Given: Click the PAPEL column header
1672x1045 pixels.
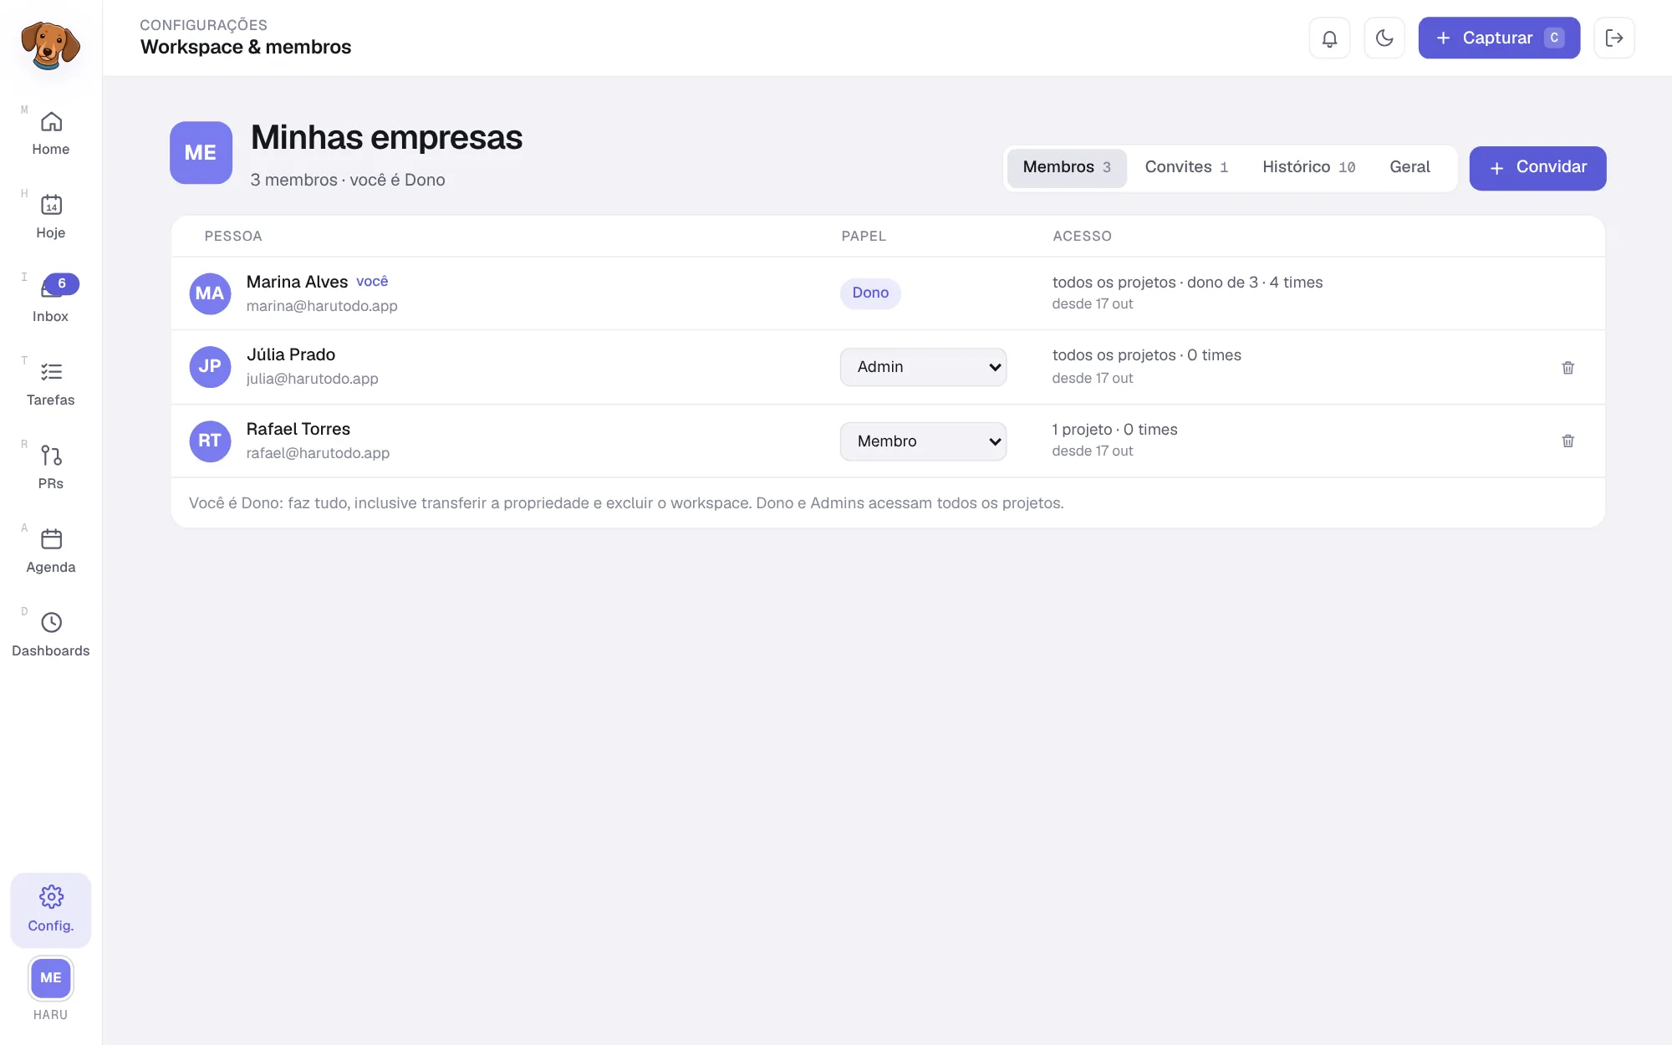Looking at the screenshot, I should [x=864, y=237].
